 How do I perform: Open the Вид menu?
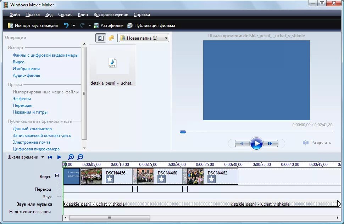coord(49,15)
